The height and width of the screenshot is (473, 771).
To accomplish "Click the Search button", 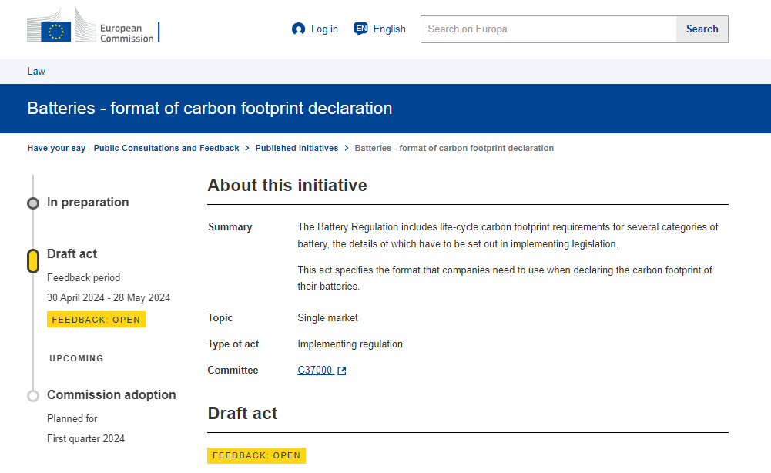I will point(702,29).
